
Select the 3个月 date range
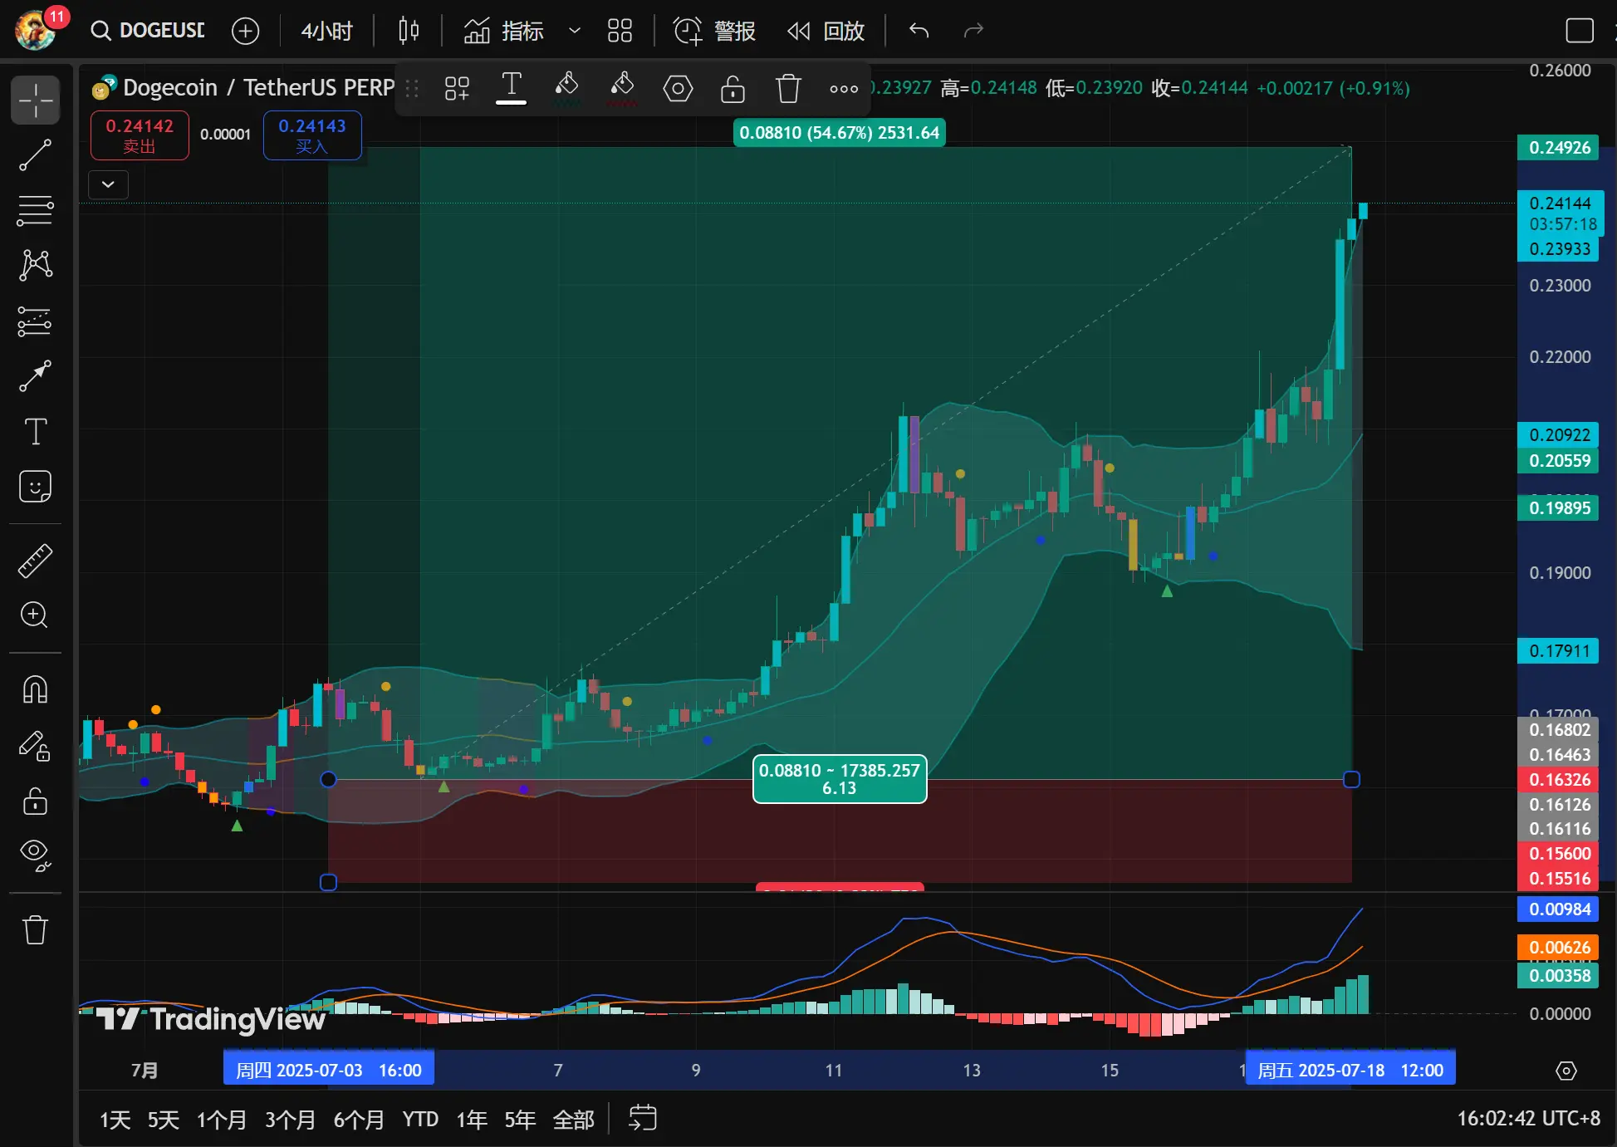point(290,1120)
